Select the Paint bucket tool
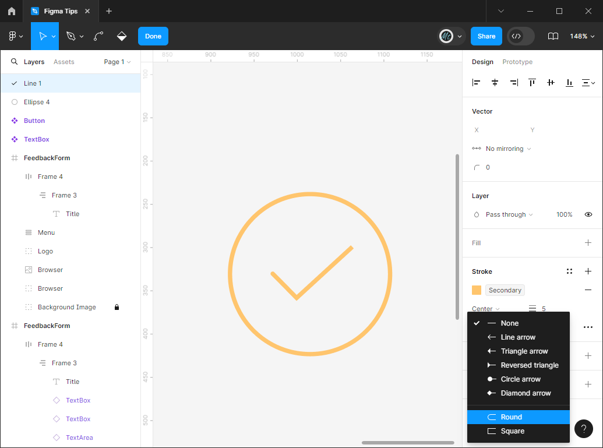Viewport: 603px width, 448px height. (122, 36)
